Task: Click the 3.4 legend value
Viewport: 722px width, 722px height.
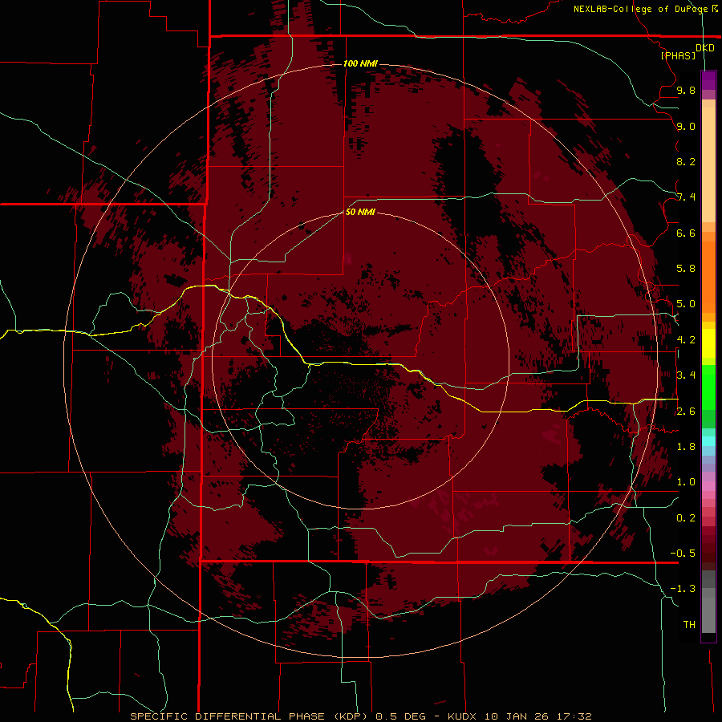Action: [x=686, y=375]
